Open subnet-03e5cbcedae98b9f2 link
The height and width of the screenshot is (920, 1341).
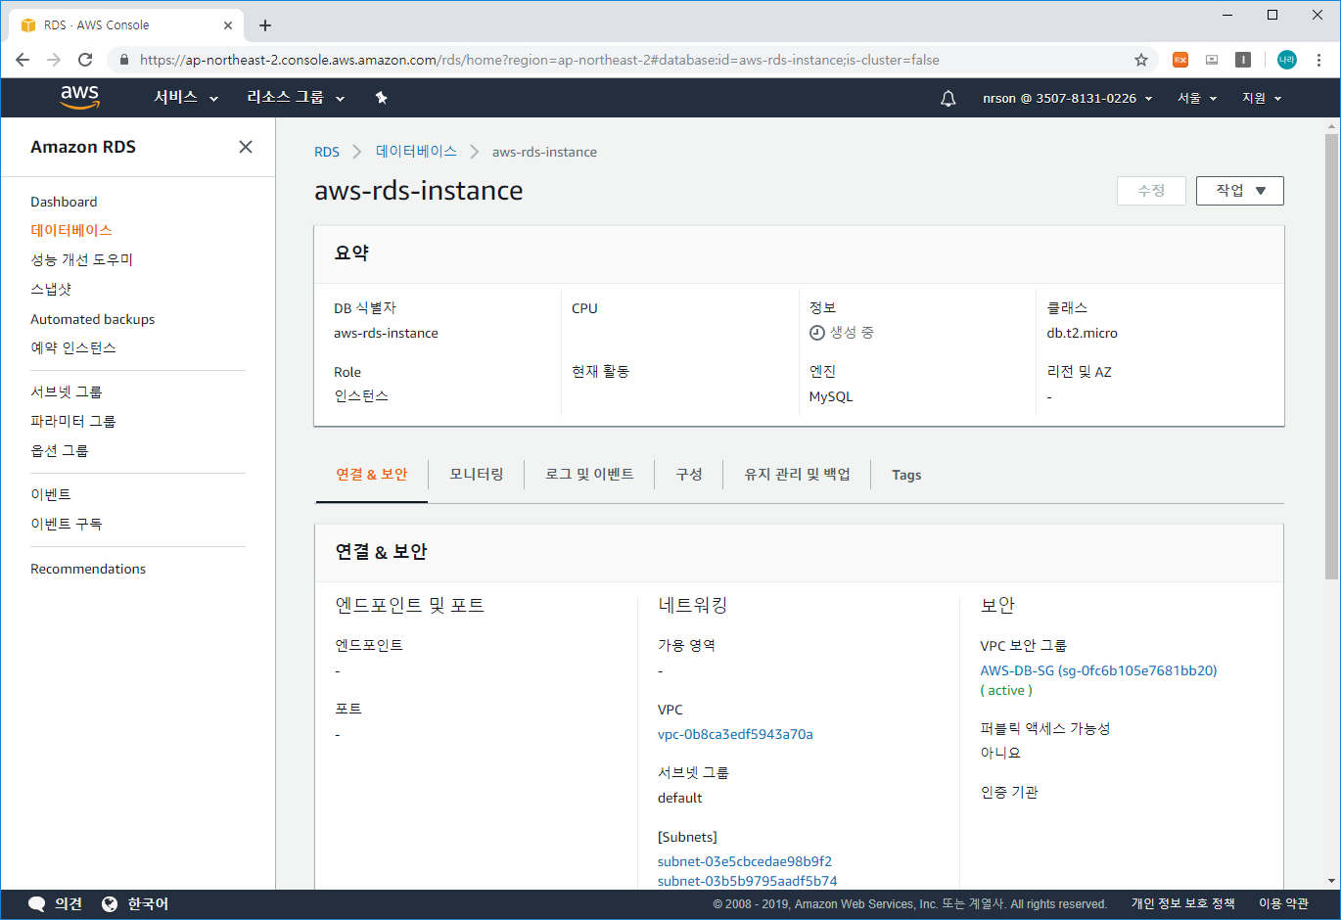click(745, 861)
